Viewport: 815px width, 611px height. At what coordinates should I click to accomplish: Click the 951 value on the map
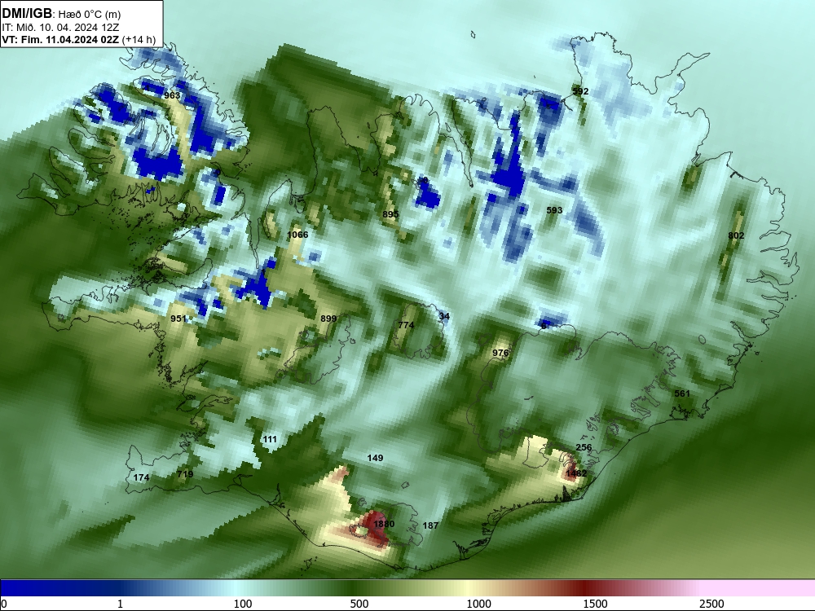[178, 319]
